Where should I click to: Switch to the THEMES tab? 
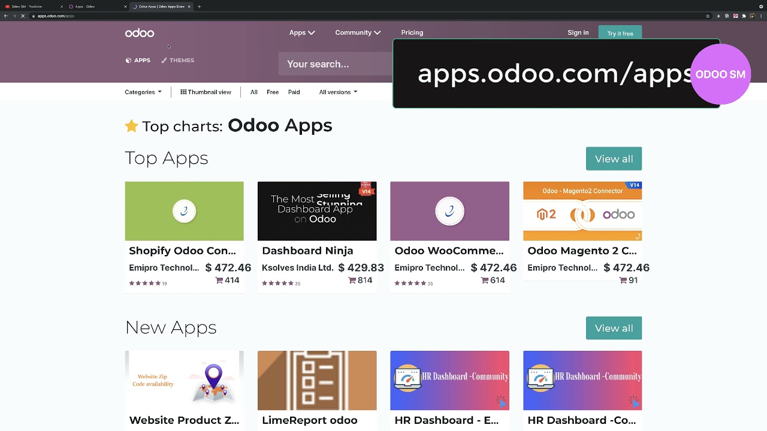coord(177,60)
